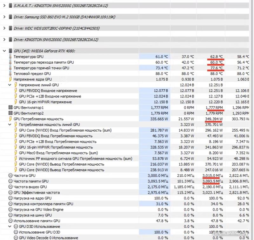Click the chip icon of GPU [#0] header

(10, 51)
